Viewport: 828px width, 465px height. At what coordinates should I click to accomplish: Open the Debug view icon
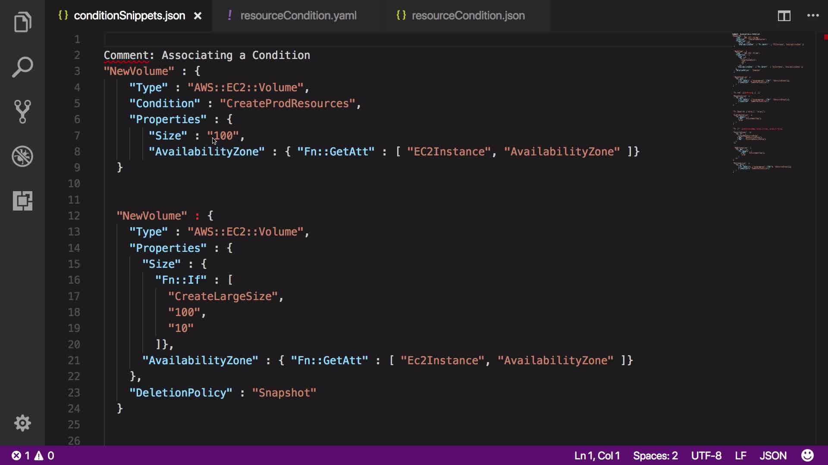pos(22,156)
